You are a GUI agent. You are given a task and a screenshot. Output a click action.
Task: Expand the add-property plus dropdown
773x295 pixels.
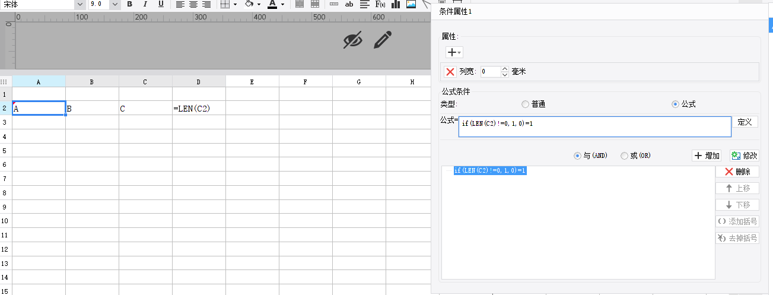tap(454, 52)
